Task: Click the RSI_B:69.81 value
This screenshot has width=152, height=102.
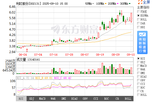Action: click(x=44, y=78)
